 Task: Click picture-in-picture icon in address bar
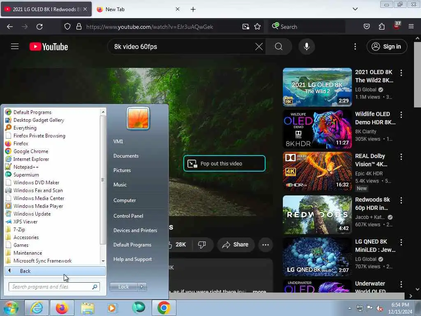click(x=246, y=27)
